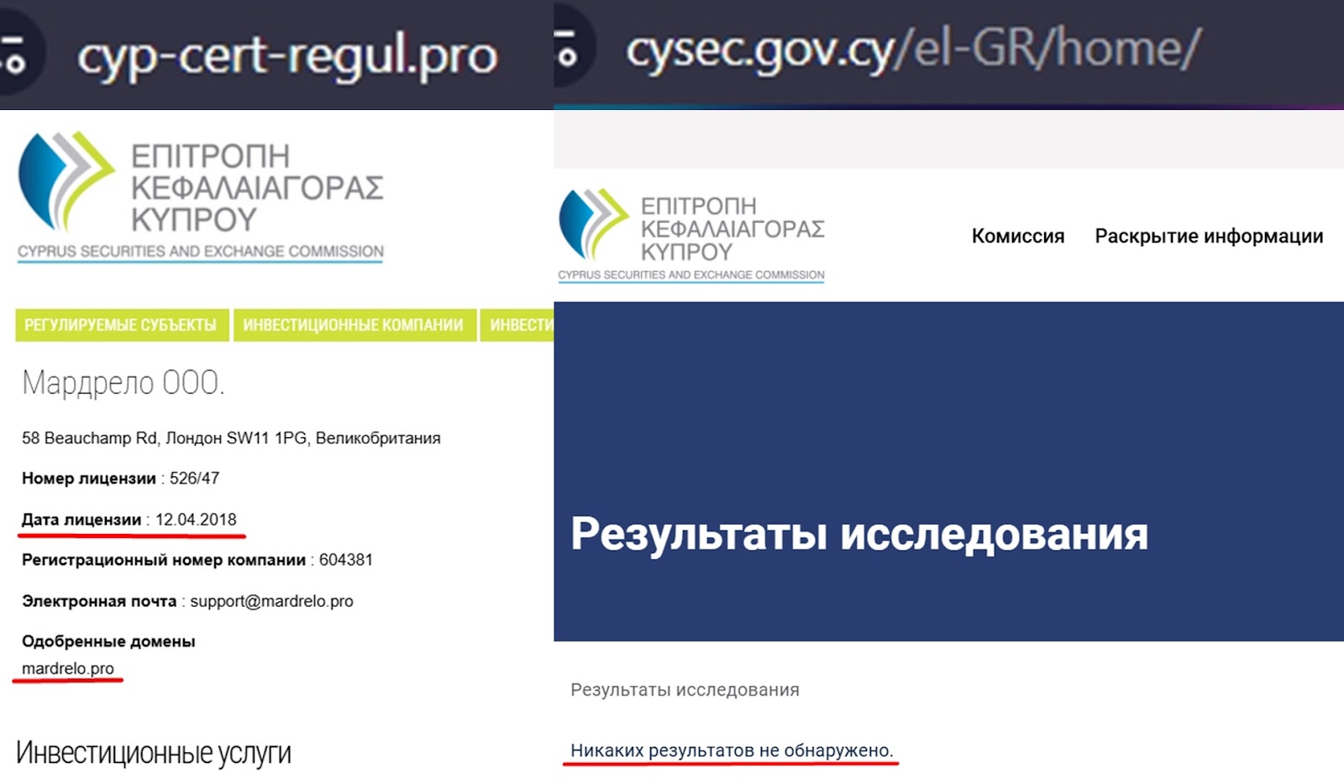Click the CySEC logo on cysec.gov.cy page

click(691, 235)
